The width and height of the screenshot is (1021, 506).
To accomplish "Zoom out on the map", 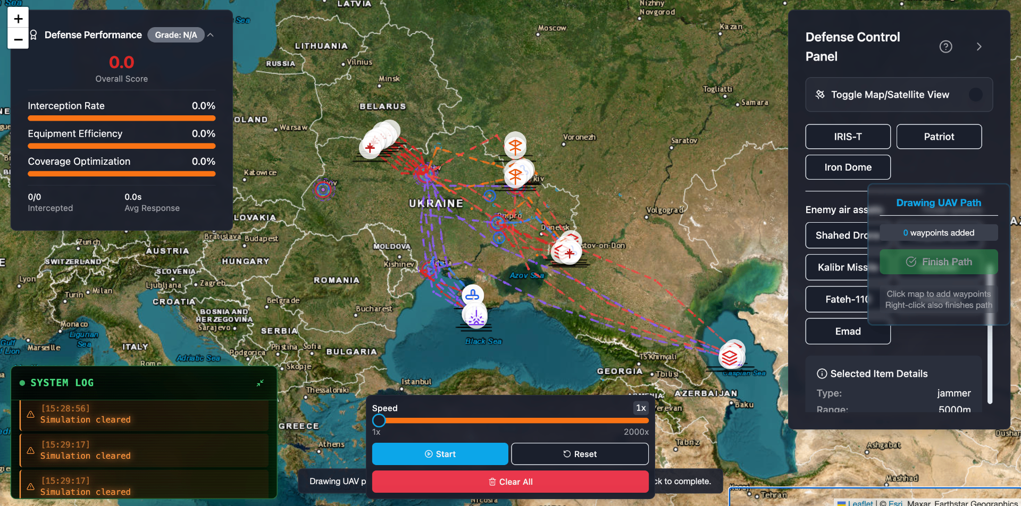I will pos(18,39).
